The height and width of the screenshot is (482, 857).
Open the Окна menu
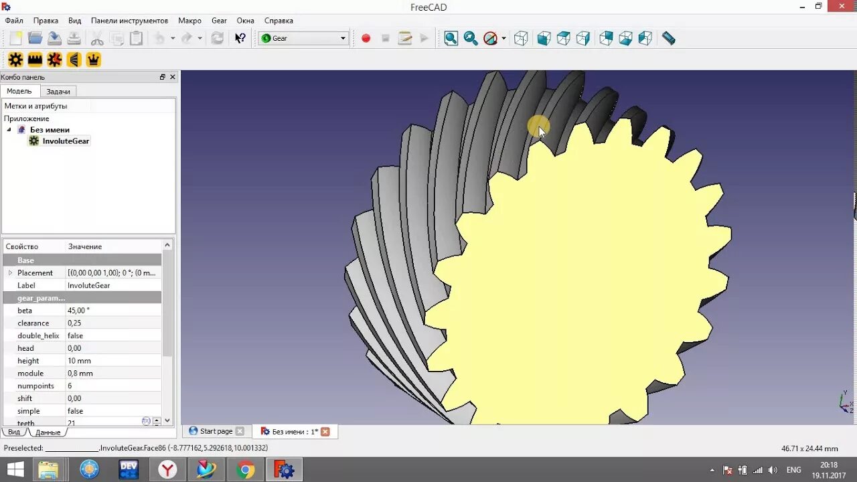point(246,21)
